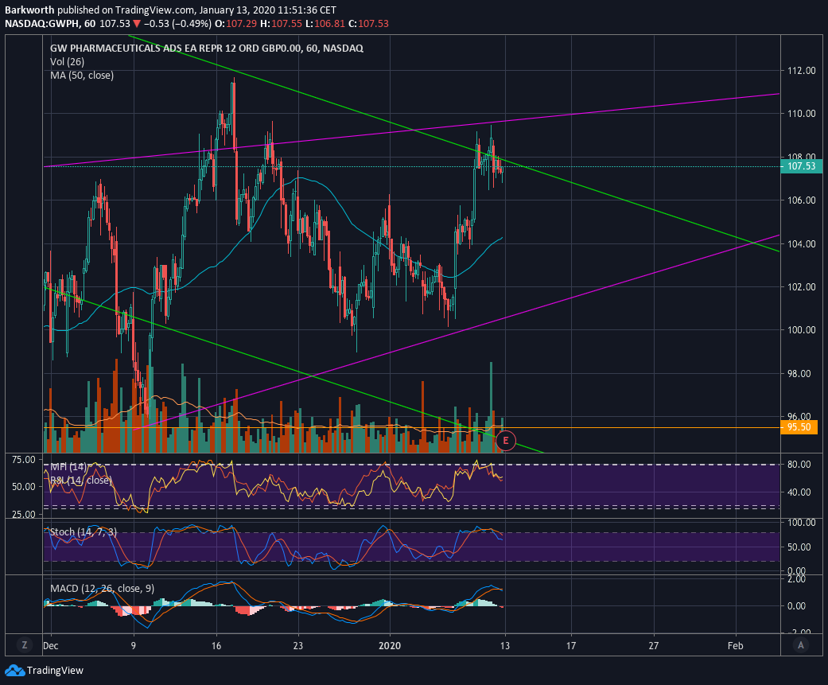The height and width of the screenshot is (685, 828).
Task: Click the 100.00 label on Stoch scale
Action: pos(801,523)
